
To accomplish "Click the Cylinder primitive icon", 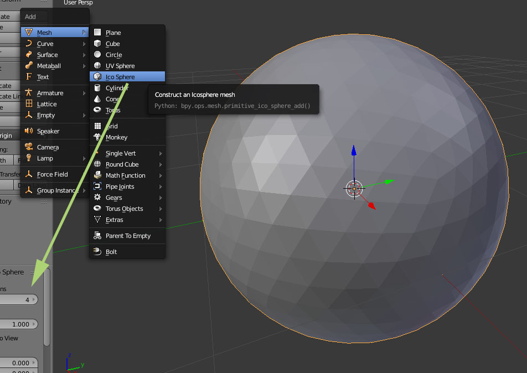I will coord(97,87).
